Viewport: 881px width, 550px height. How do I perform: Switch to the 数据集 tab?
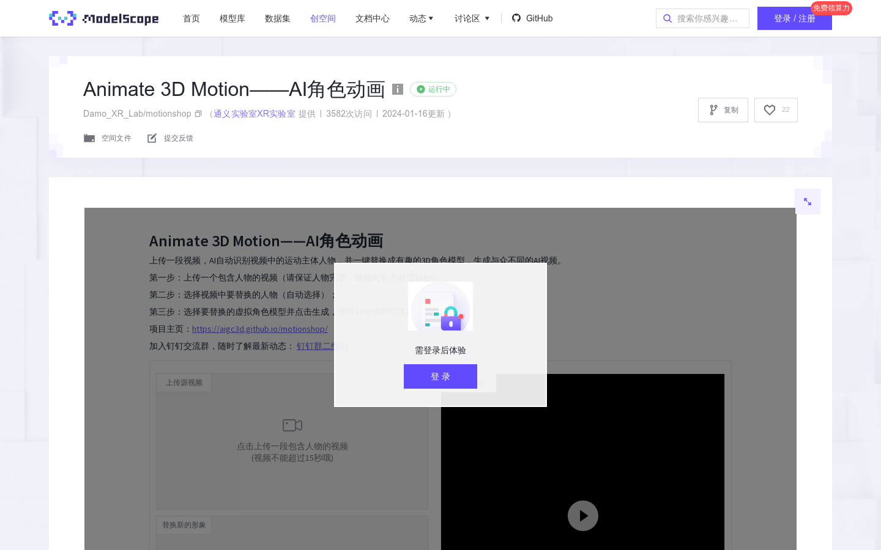(x=278, y=18)
